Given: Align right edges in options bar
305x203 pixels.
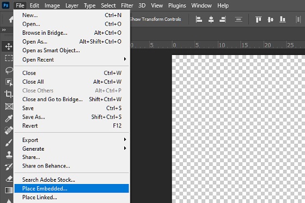Looking at the screenshot, I should (223, 19).
